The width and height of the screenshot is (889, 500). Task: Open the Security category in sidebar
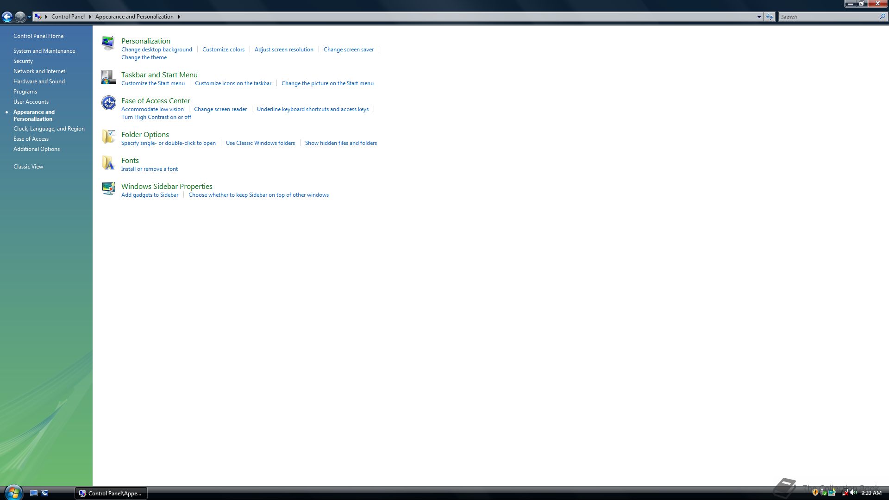click(x=23, y=61)
